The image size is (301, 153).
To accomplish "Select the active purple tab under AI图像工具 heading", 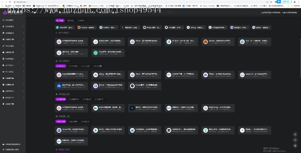I will point(61,121).
